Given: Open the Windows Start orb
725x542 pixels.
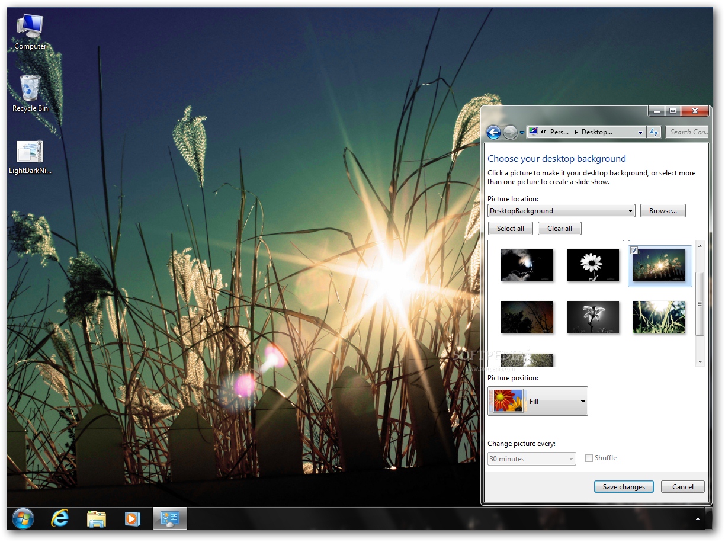Looking at the screenshot, I should point(23,519).
